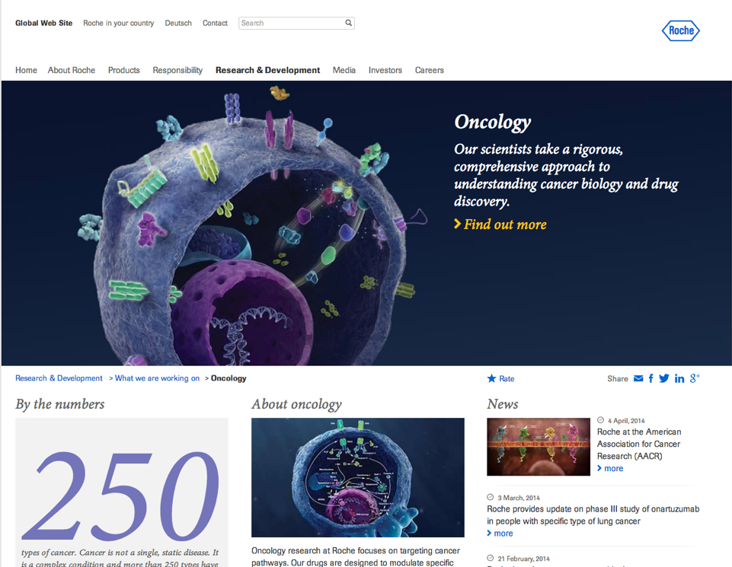Select Research & Development nav item
732x567 pixels.
pyautogui.click(x=268, y=70)
